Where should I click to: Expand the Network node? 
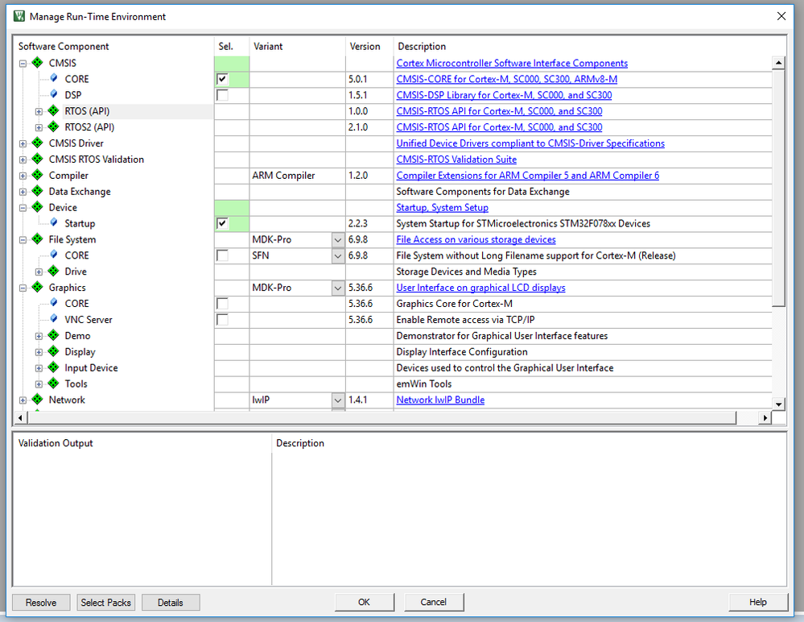pyautogui.click(x=23, y=400)
